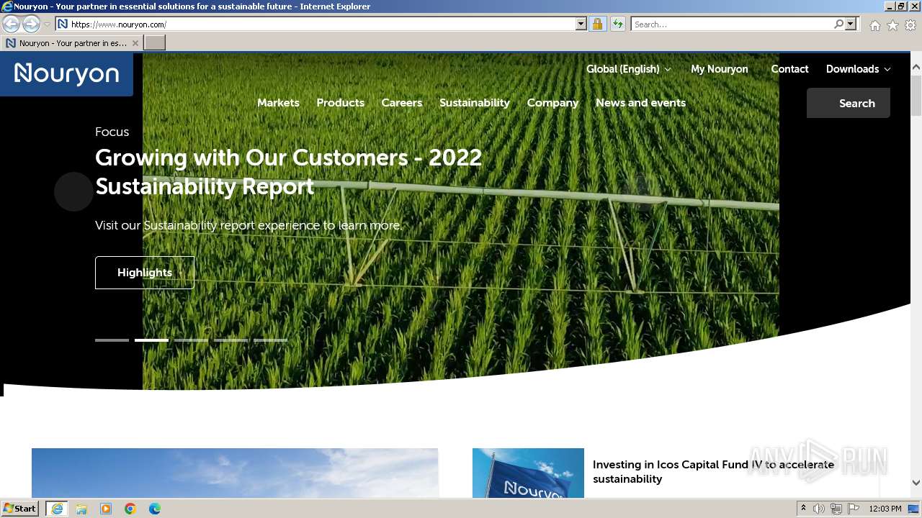Click the security lock icon in address bar

(597, 24)
